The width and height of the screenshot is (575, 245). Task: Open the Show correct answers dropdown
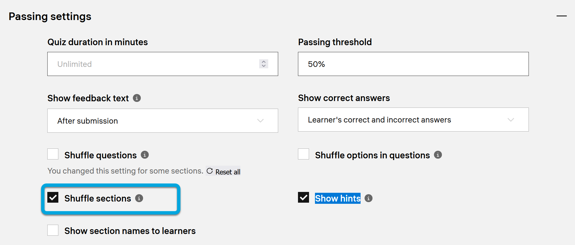click(413, 120)
